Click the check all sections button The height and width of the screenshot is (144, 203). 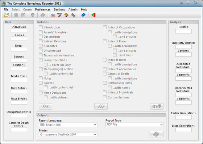point(101,106)
